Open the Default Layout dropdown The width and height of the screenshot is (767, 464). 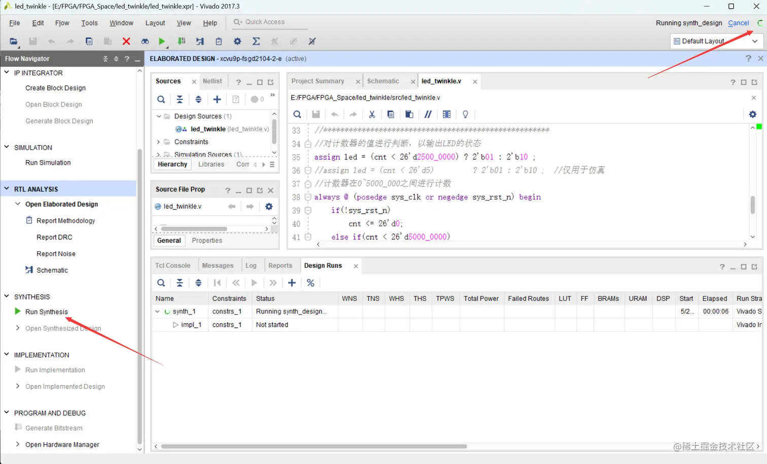point(716,41)
